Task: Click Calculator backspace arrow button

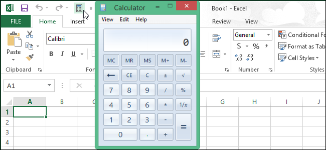Action: (111, 75)
